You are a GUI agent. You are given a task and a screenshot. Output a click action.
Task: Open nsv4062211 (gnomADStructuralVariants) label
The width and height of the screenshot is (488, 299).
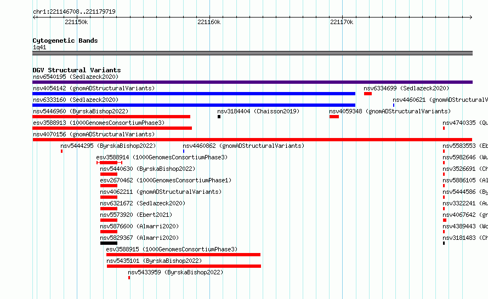click(161, 192)
